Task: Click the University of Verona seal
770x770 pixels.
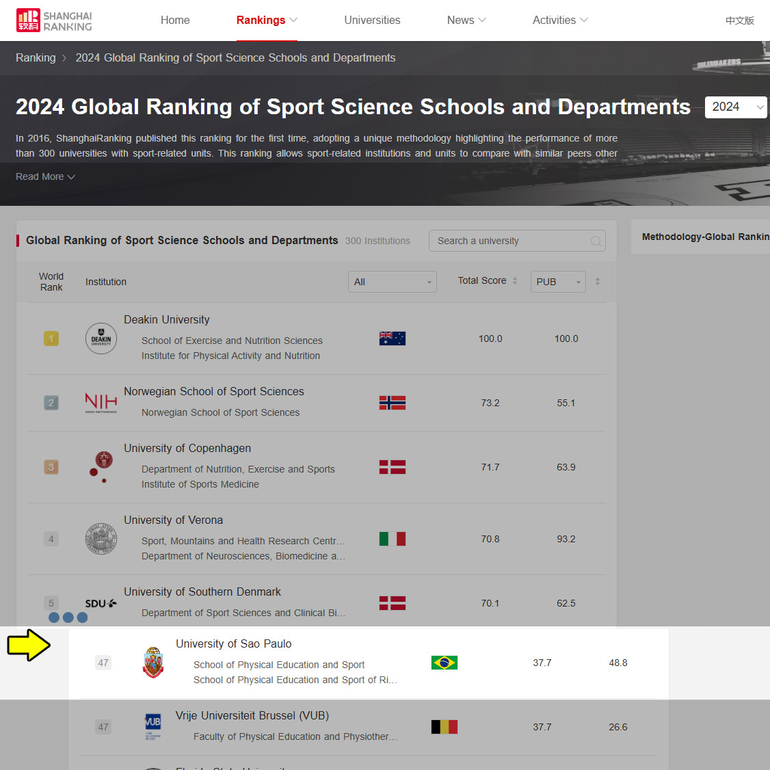Action: coord(101,539)
